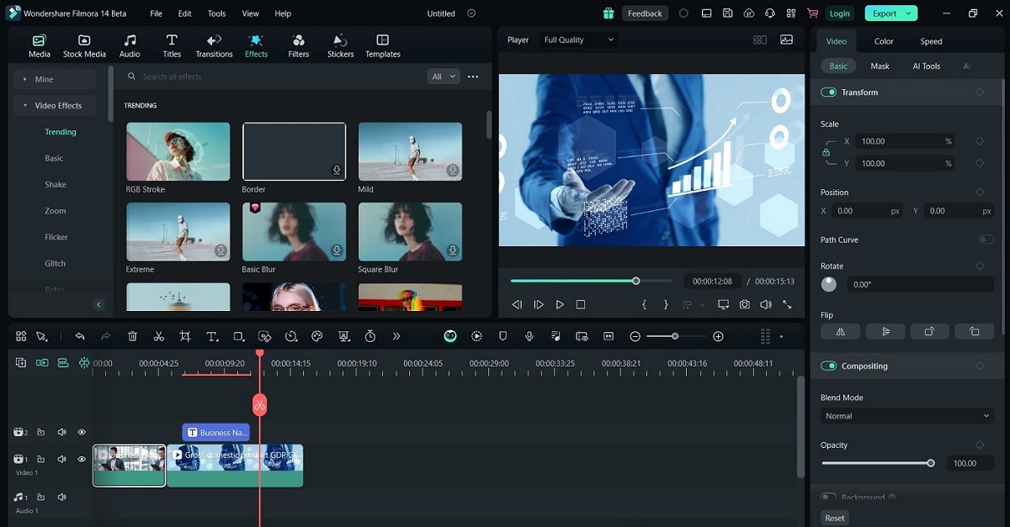Viewport: 1010px width, 527px height.
Task: Open the All filter dropdown
Action: point(444,76)
